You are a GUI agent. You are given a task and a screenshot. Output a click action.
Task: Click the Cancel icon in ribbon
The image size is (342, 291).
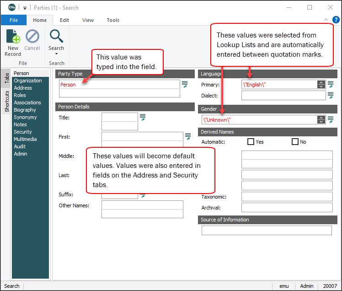32,37
